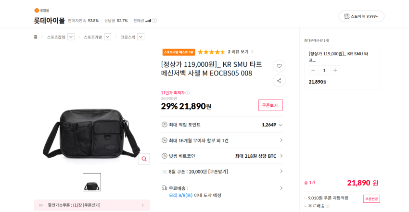Click the 쿠폰변경 button

[x=371, y=199]
